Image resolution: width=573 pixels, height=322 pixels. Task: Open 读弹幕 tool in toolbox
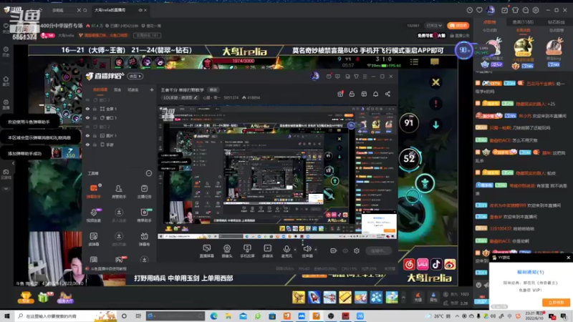click(94, 239)
